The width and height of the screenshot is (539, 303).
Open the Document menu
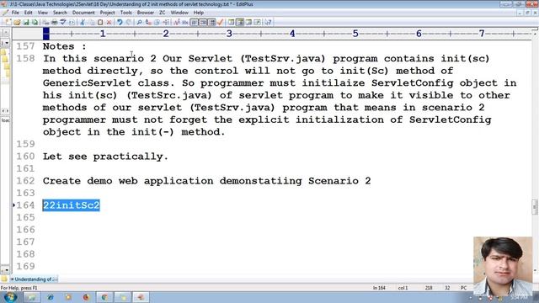[x=83, y=13]
